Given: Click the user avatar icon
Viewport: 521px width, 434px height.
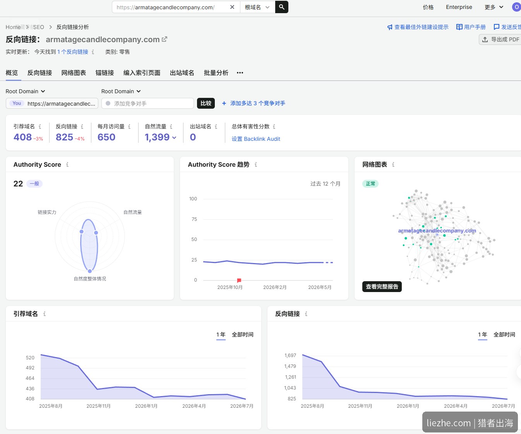Looking at the screenshot, I should pyautogui.click(x=516, y=7).
